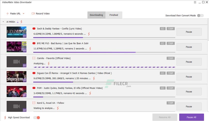
Task: Click 720P badge on Karol G Follow row
Action: (170, 103)
